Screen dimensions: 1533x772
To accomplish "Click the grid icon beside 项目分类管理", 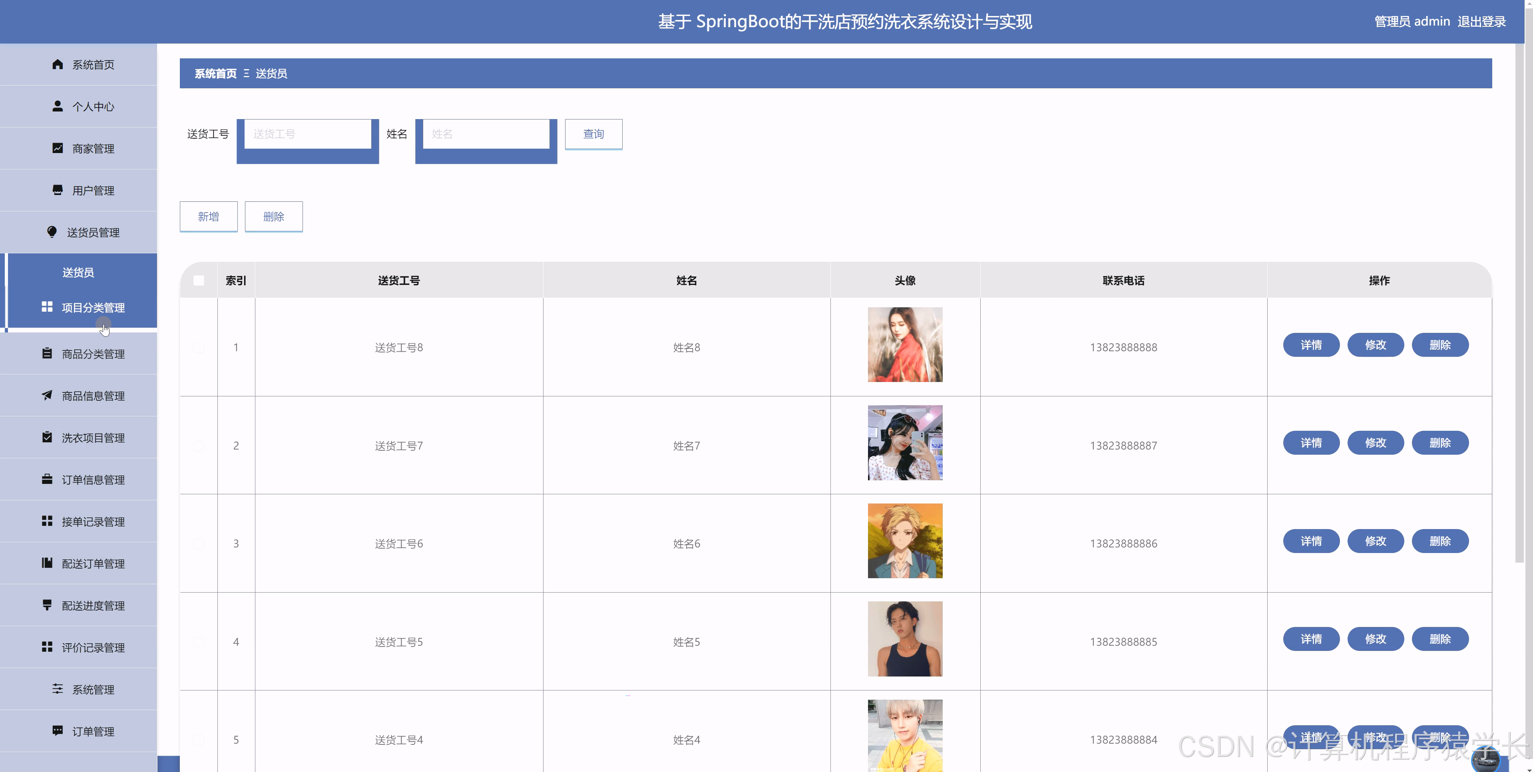I will coord(47,307).
